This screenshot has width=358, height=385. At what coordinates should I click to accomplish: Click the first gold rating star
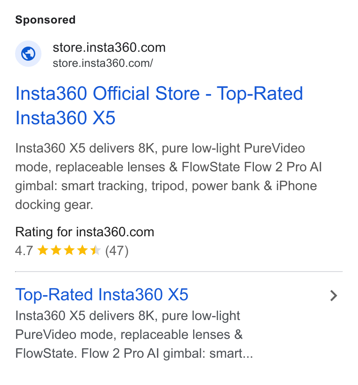tap(43, 250)
